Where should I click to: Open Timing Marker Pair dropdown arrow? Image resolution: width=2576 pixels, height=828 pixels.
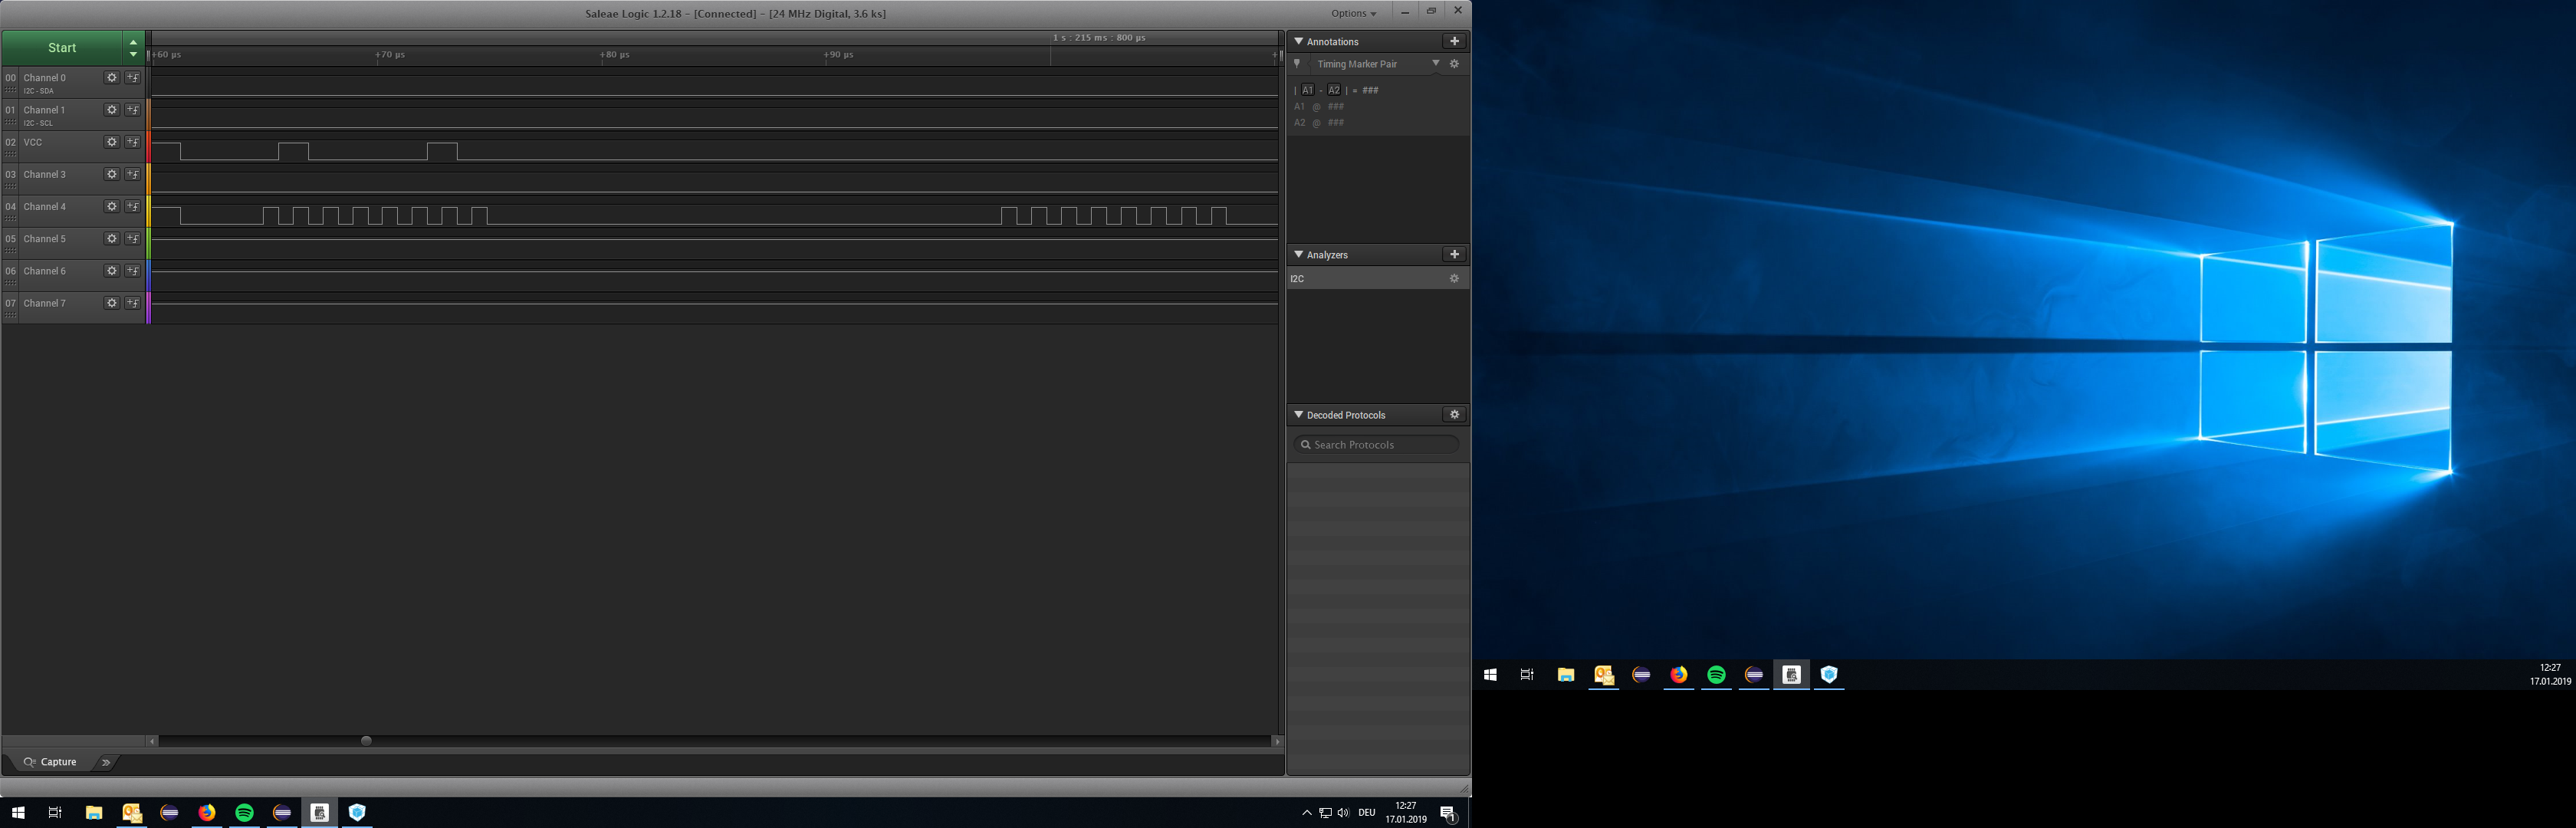pyautogui.click(x=1436, y=64)
